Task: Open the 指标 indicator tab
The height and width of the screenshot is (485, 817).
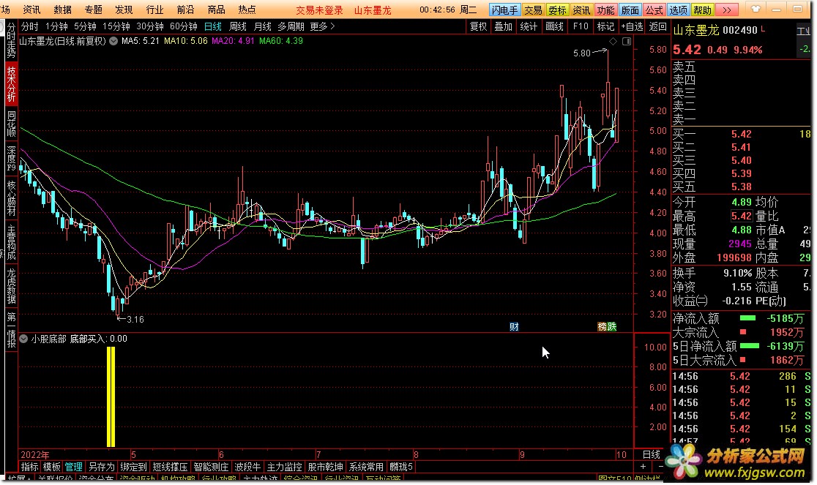Action: point(30,467)
